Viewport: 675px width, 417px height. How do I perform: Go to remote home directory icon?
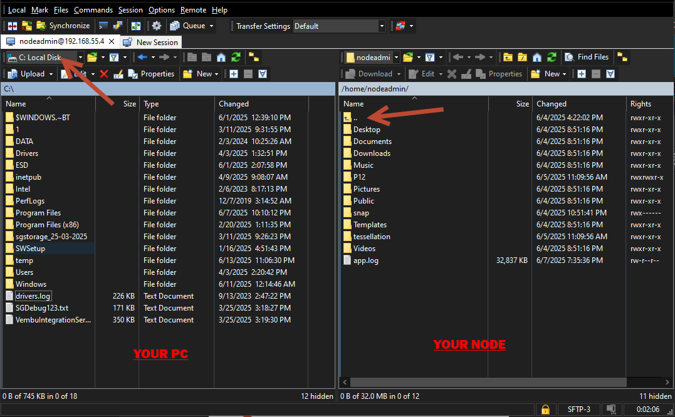(x=537, y=57)
